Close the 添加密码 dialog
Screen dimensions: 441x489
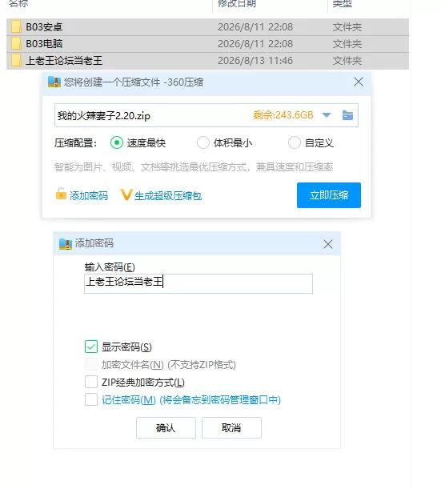[328, 244]
